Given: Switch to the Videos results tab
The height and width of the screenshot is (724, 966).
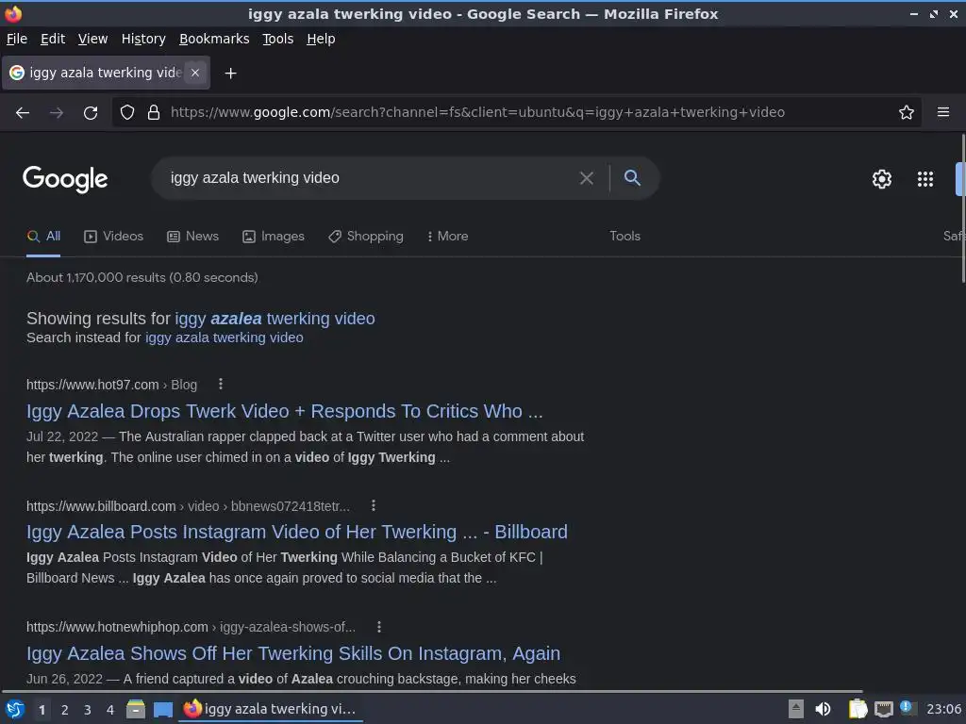Looking at the screenshot, I should [x=113, y=237].
